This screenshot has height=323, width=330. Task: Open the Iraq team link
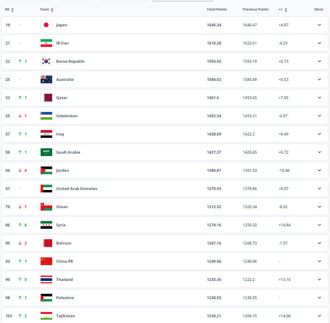tap(60, 134)
